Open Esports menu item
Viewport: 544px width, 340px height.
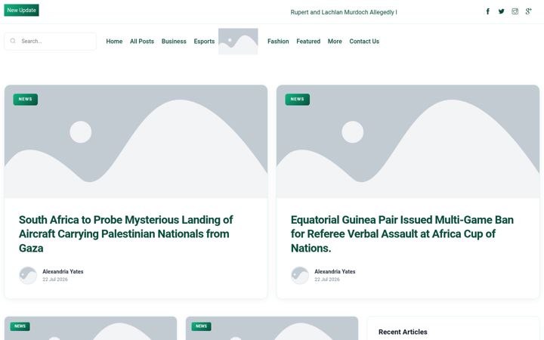tap(204, 42)
